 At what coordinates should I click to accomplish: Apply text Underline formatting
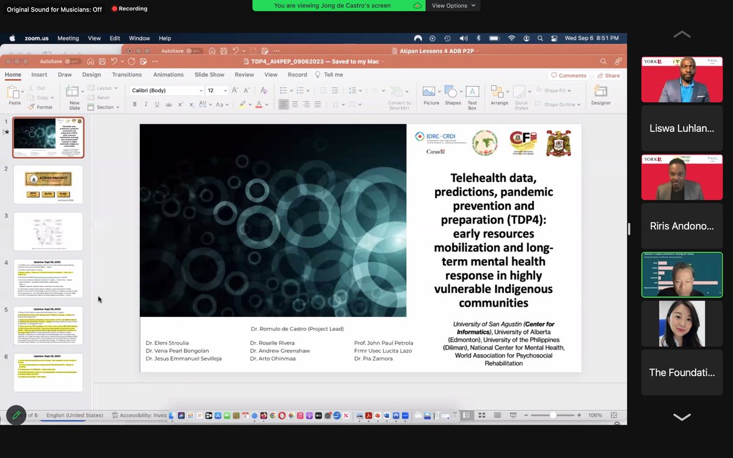(157, 104)
